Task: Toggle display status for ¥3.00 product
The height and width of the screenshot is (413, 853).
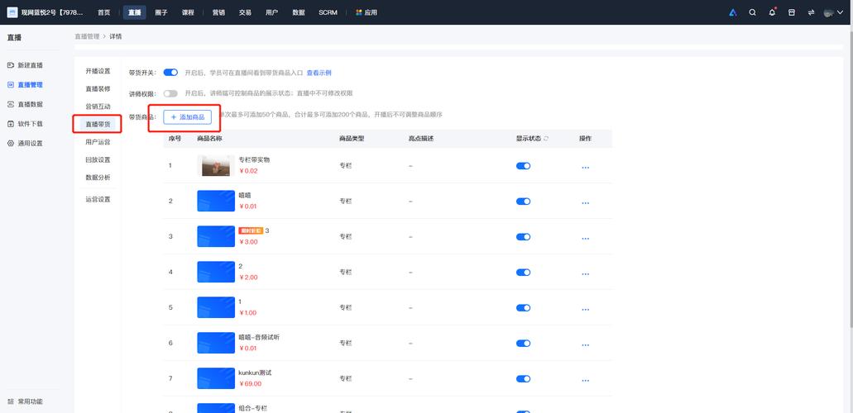Action: point(524,237)
